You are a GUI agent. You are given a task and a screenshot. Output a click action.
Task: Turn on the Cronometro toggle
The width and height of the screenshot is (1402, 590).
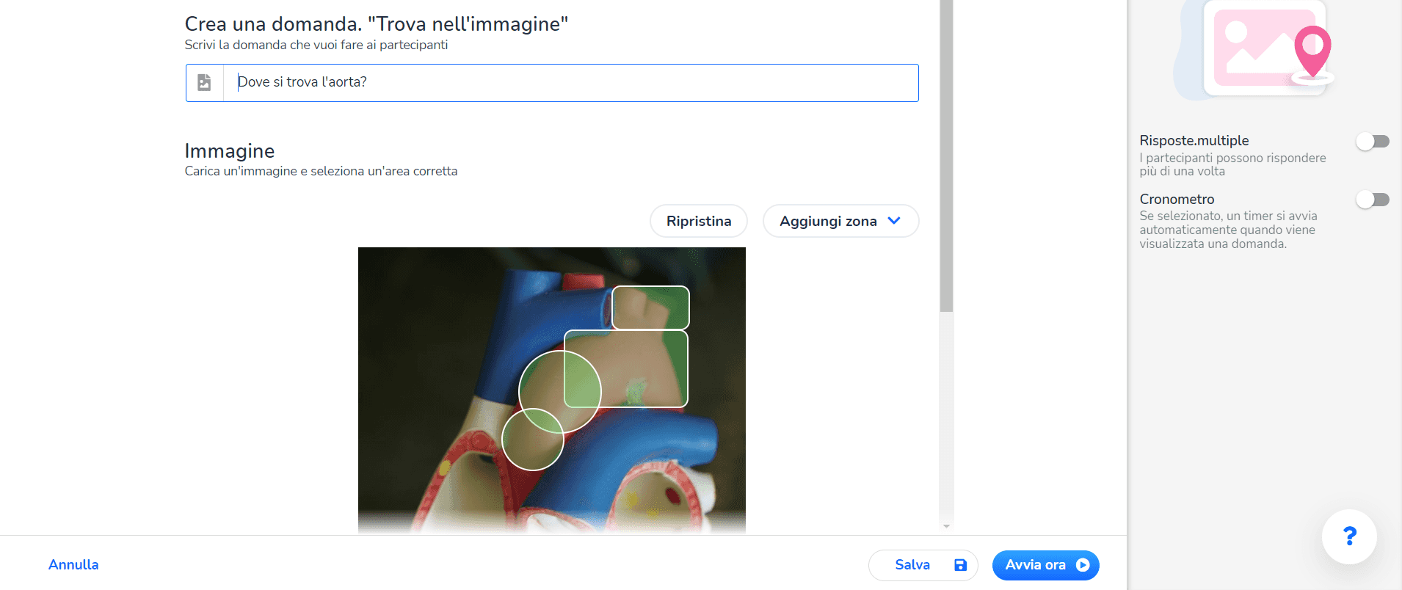click(x=1373, y=200)
